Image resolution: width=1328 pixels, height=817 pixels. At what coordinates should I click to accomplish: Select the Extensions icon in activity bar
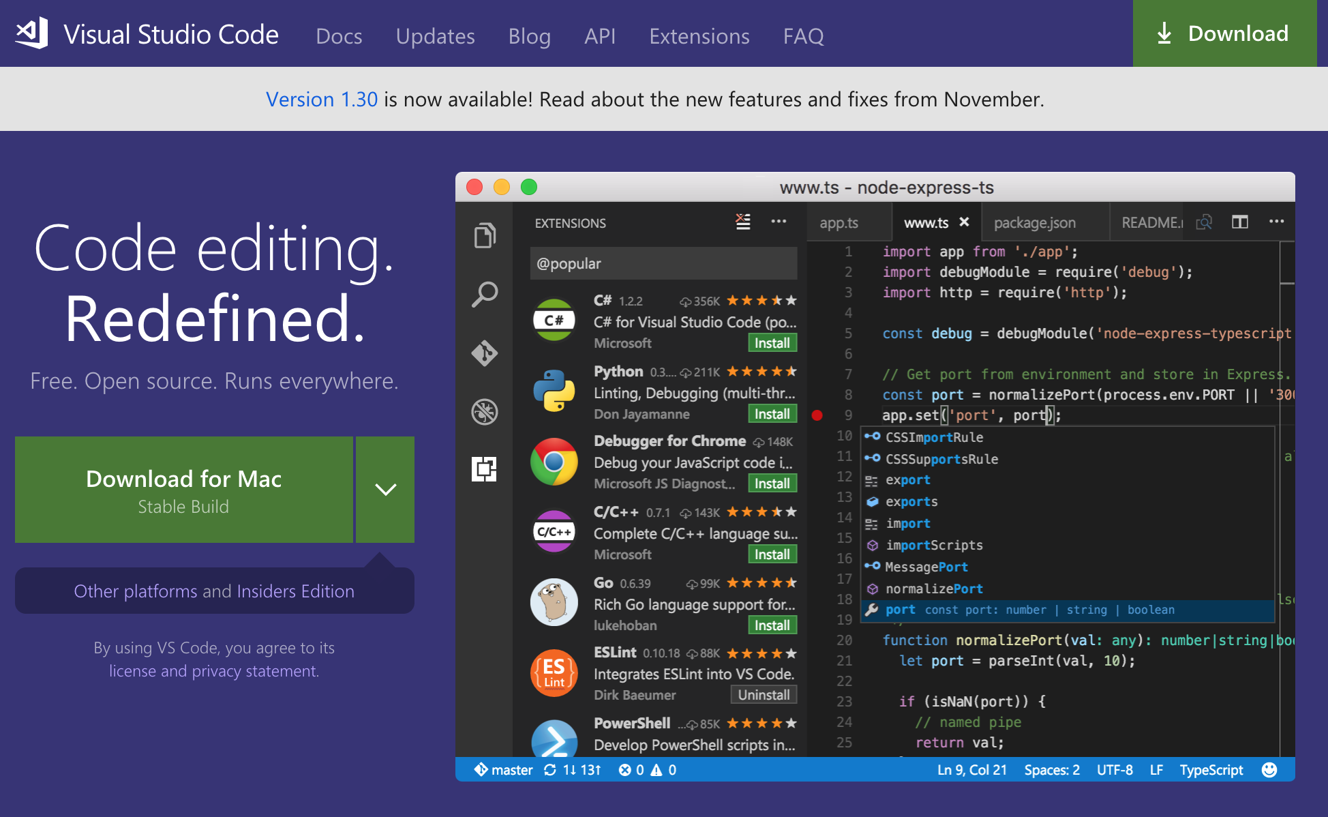(x=485, y=469)
